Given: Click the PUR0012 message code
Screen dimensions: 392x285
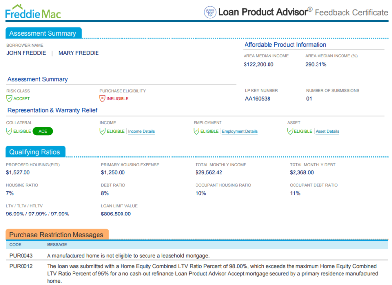Looking at the screenshot, I should [x=21, y=267].
